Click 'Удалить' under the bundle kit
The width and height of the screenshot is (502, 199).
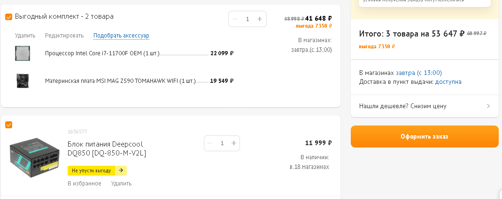pos(25,36)
